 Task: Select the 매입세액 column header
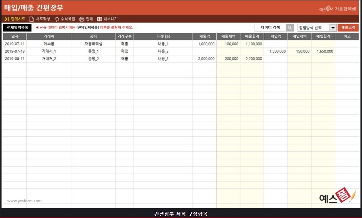coord(299,36)
